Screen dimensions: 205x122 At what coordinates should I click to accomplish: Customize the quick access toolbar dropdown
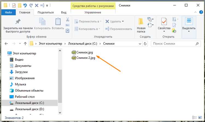tap(47, 6)
